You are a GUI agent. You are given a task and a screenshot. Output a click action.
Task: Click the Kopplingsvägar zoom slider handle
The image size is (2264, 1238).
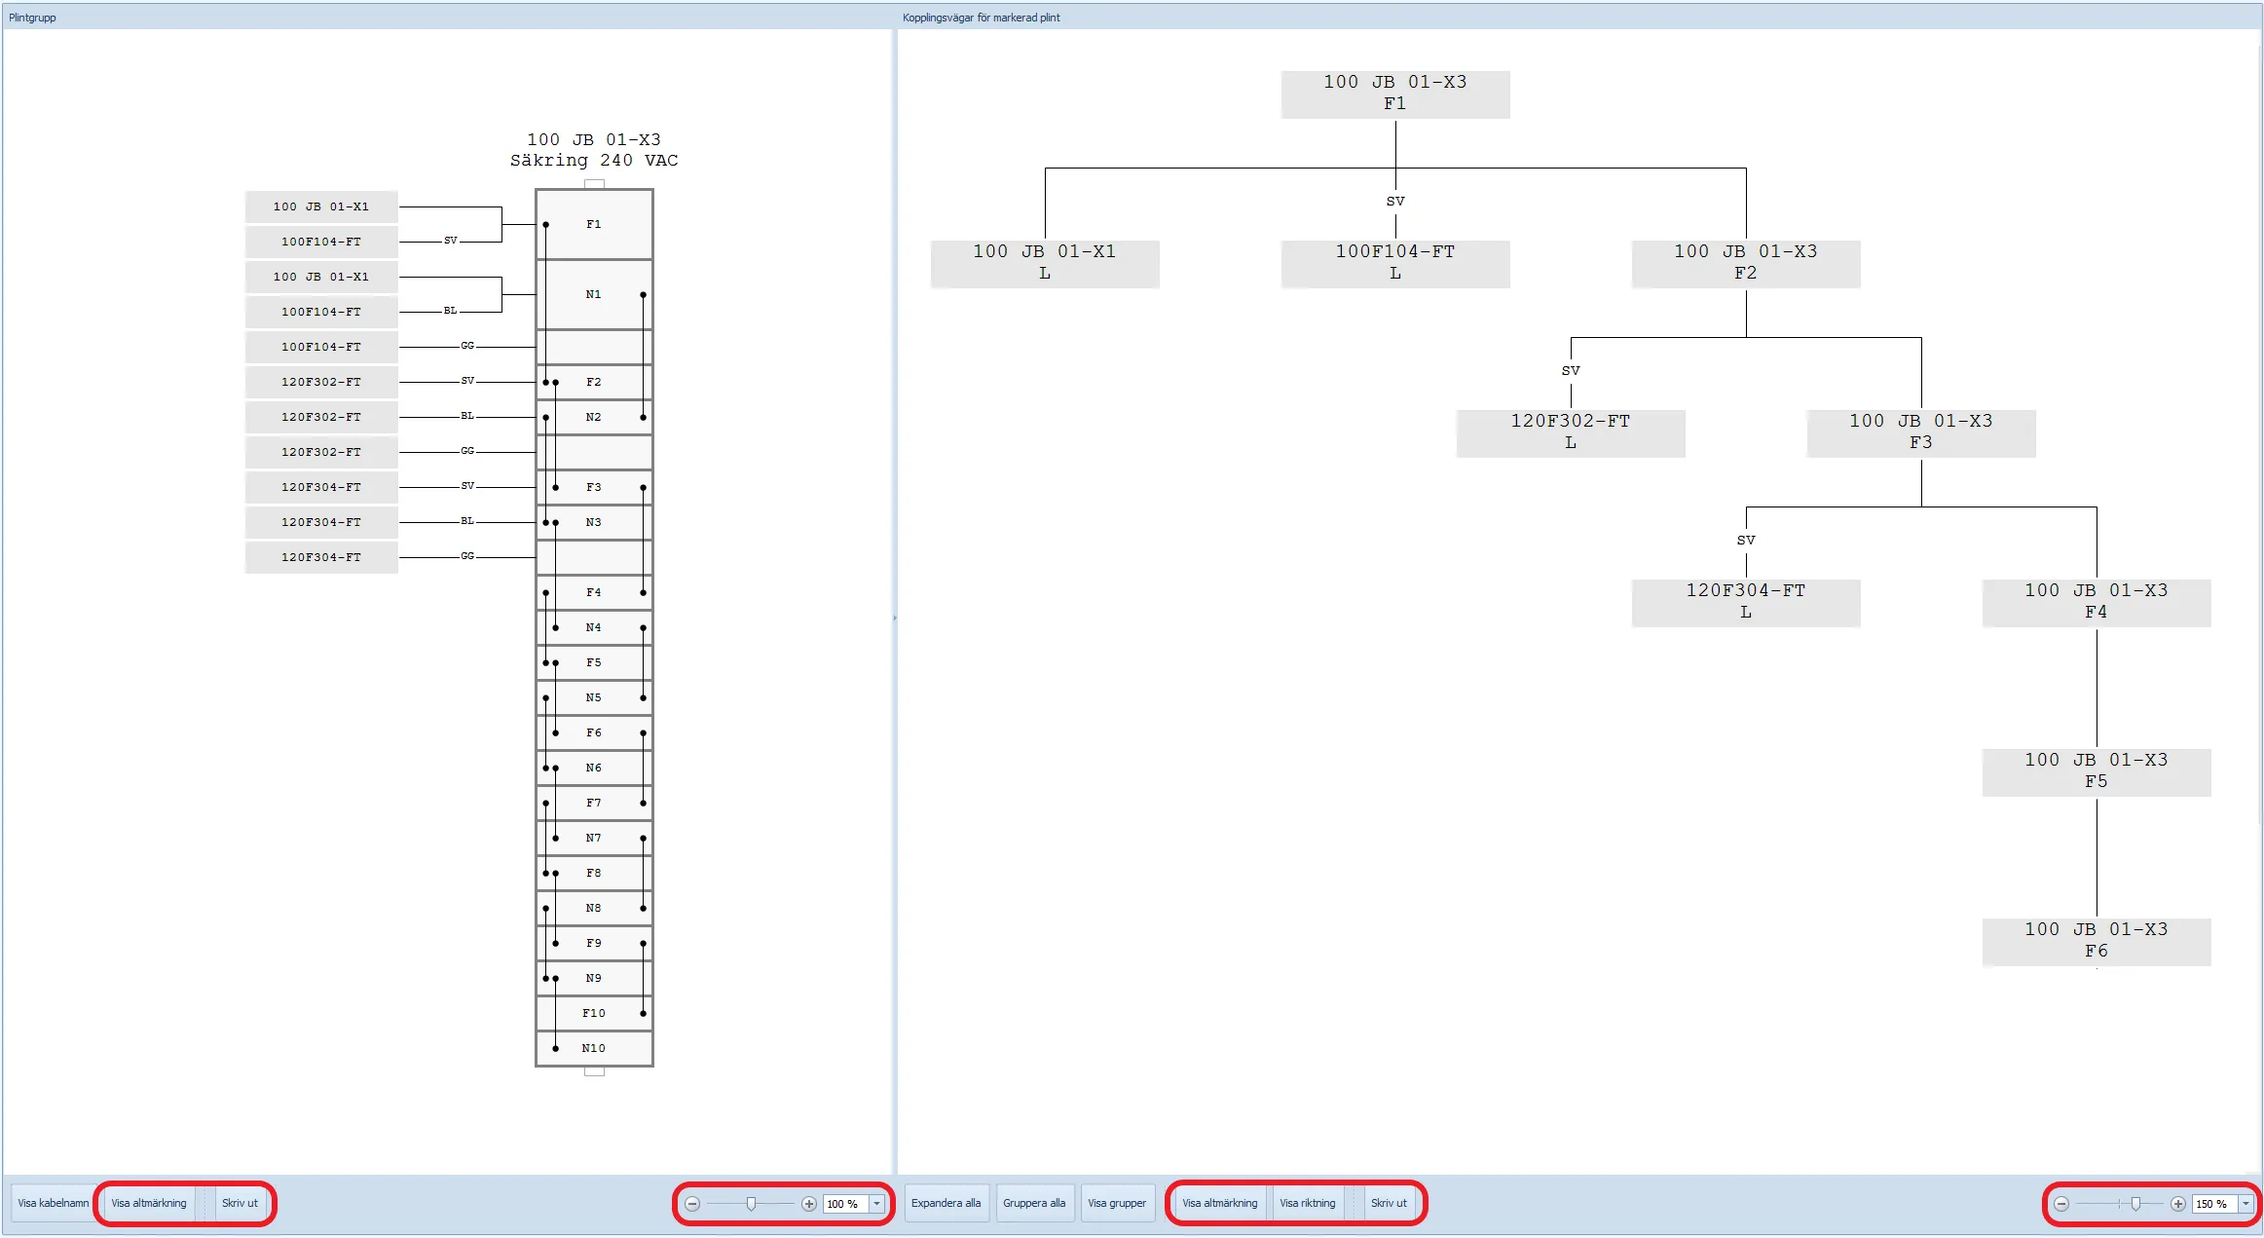pos(2135,1204)
